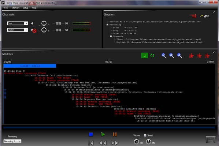Viewport: 219px width, 146px height.
Task: Click the Floor channel volume slider
Action: [x=58, y=23]
